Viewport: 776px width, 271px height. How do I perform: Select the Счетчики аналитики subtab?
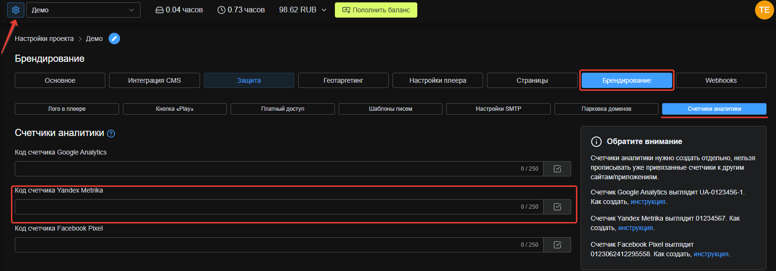(714, 109)
